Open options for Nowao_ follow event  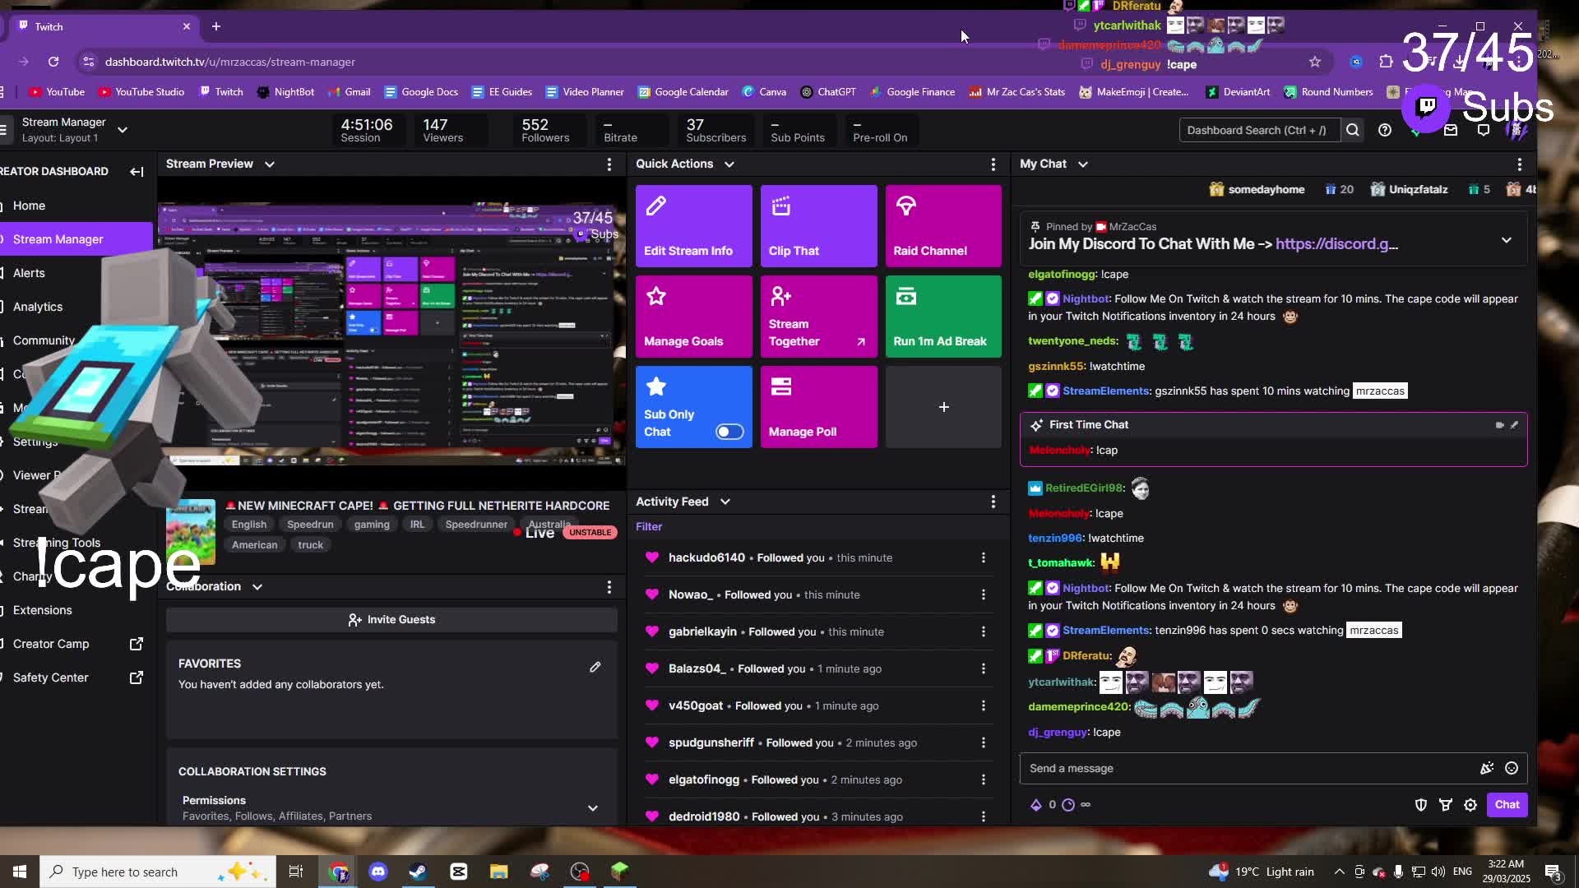point(984,594)
